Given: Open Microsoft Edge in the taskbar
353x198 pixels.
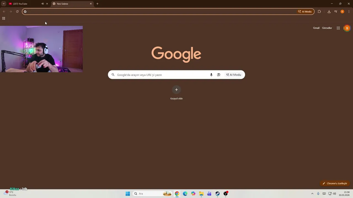Looking at the screenshot, I should [185, 194].
